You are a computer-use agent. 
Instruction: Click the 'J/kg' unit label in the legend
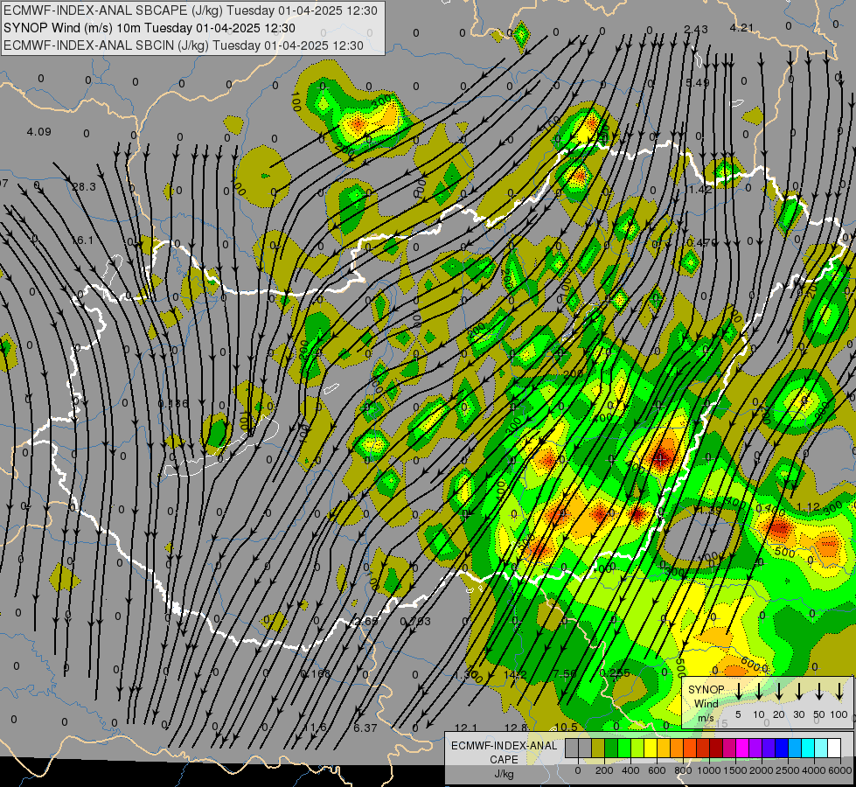coord(504,774)
